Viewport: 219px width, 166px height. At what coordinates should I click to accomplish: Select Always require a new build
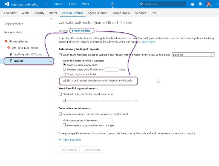click(x=64, y=65)
